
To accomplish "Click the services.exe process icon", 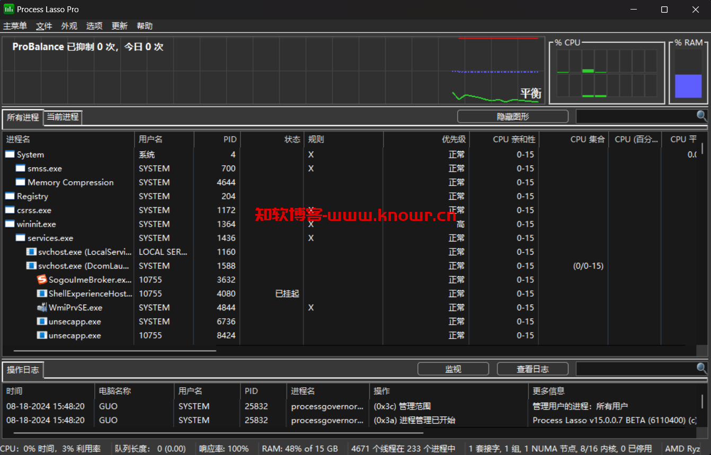I will tap(21, 238).
